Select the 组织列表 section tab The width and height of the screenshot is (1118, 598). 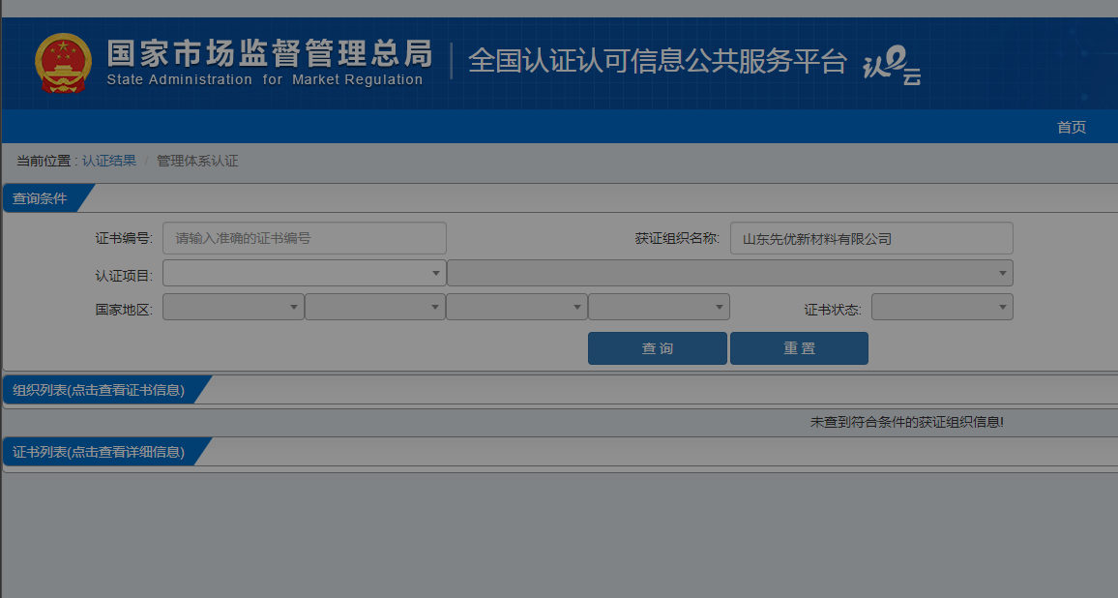click(99, 390)
